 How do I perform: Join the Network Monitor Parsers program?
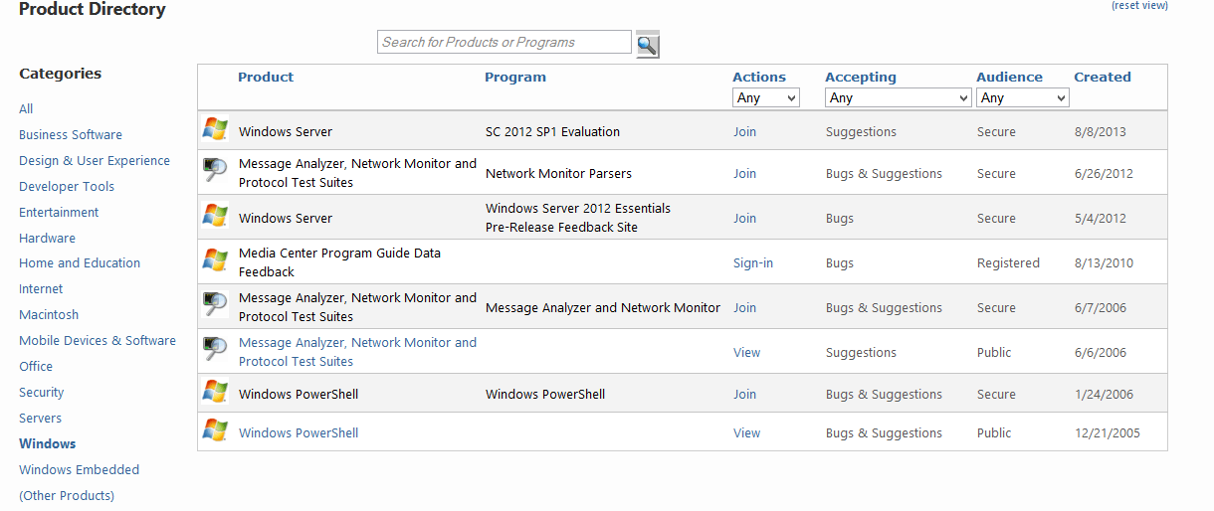coord(744,173)
